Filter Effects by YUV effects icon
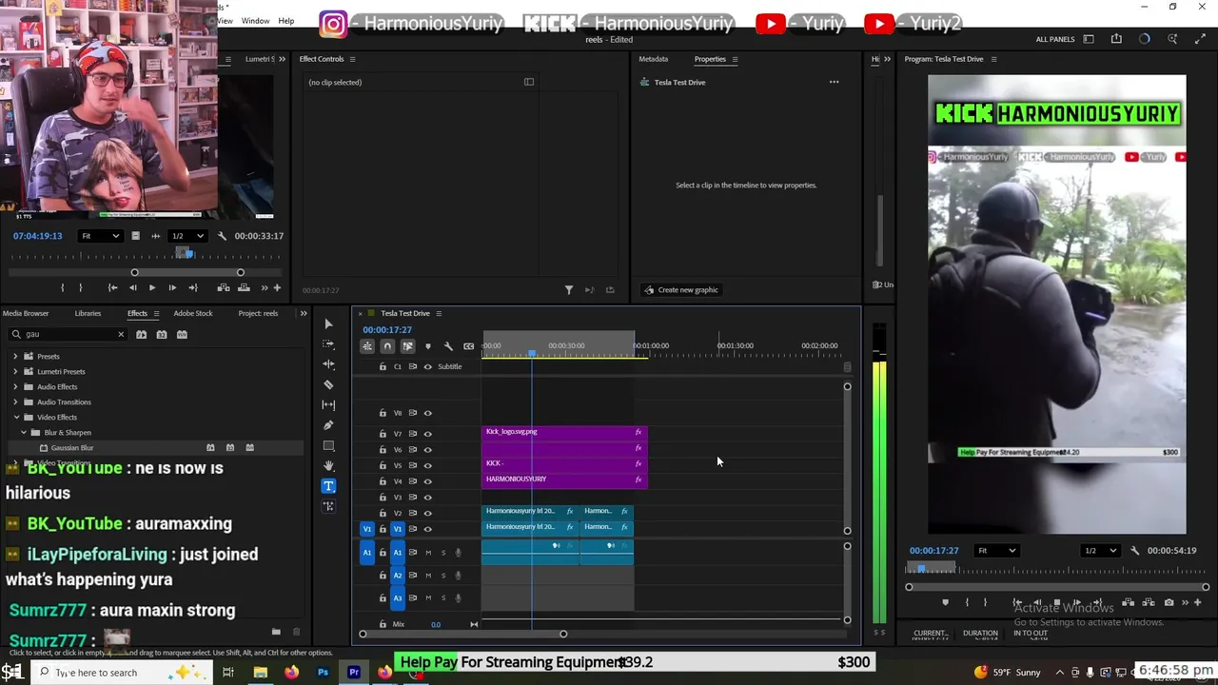 click(182, 335)
